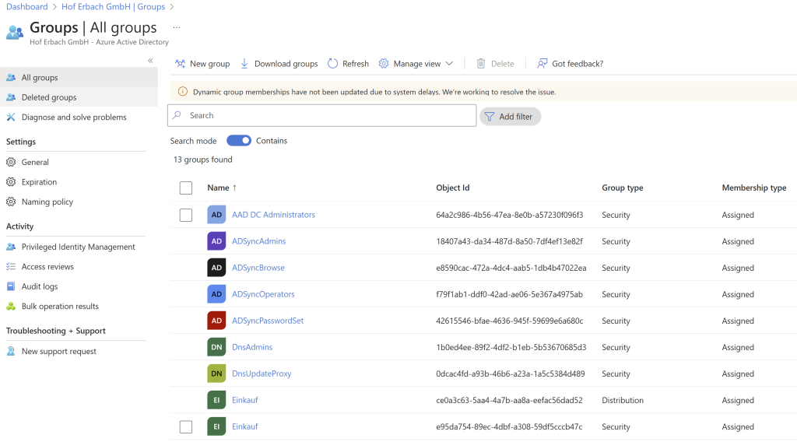
Task: Check the select-all groups checkbox
Action: click(185, 188)
